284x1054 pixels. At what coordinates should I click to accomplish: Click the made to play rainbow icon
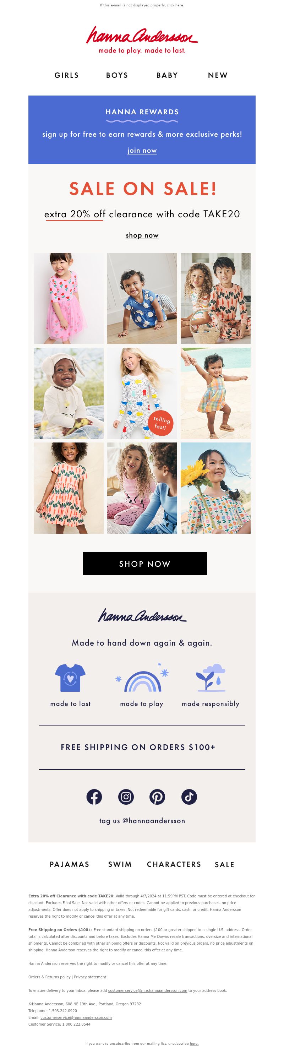(x=142, y=678)
